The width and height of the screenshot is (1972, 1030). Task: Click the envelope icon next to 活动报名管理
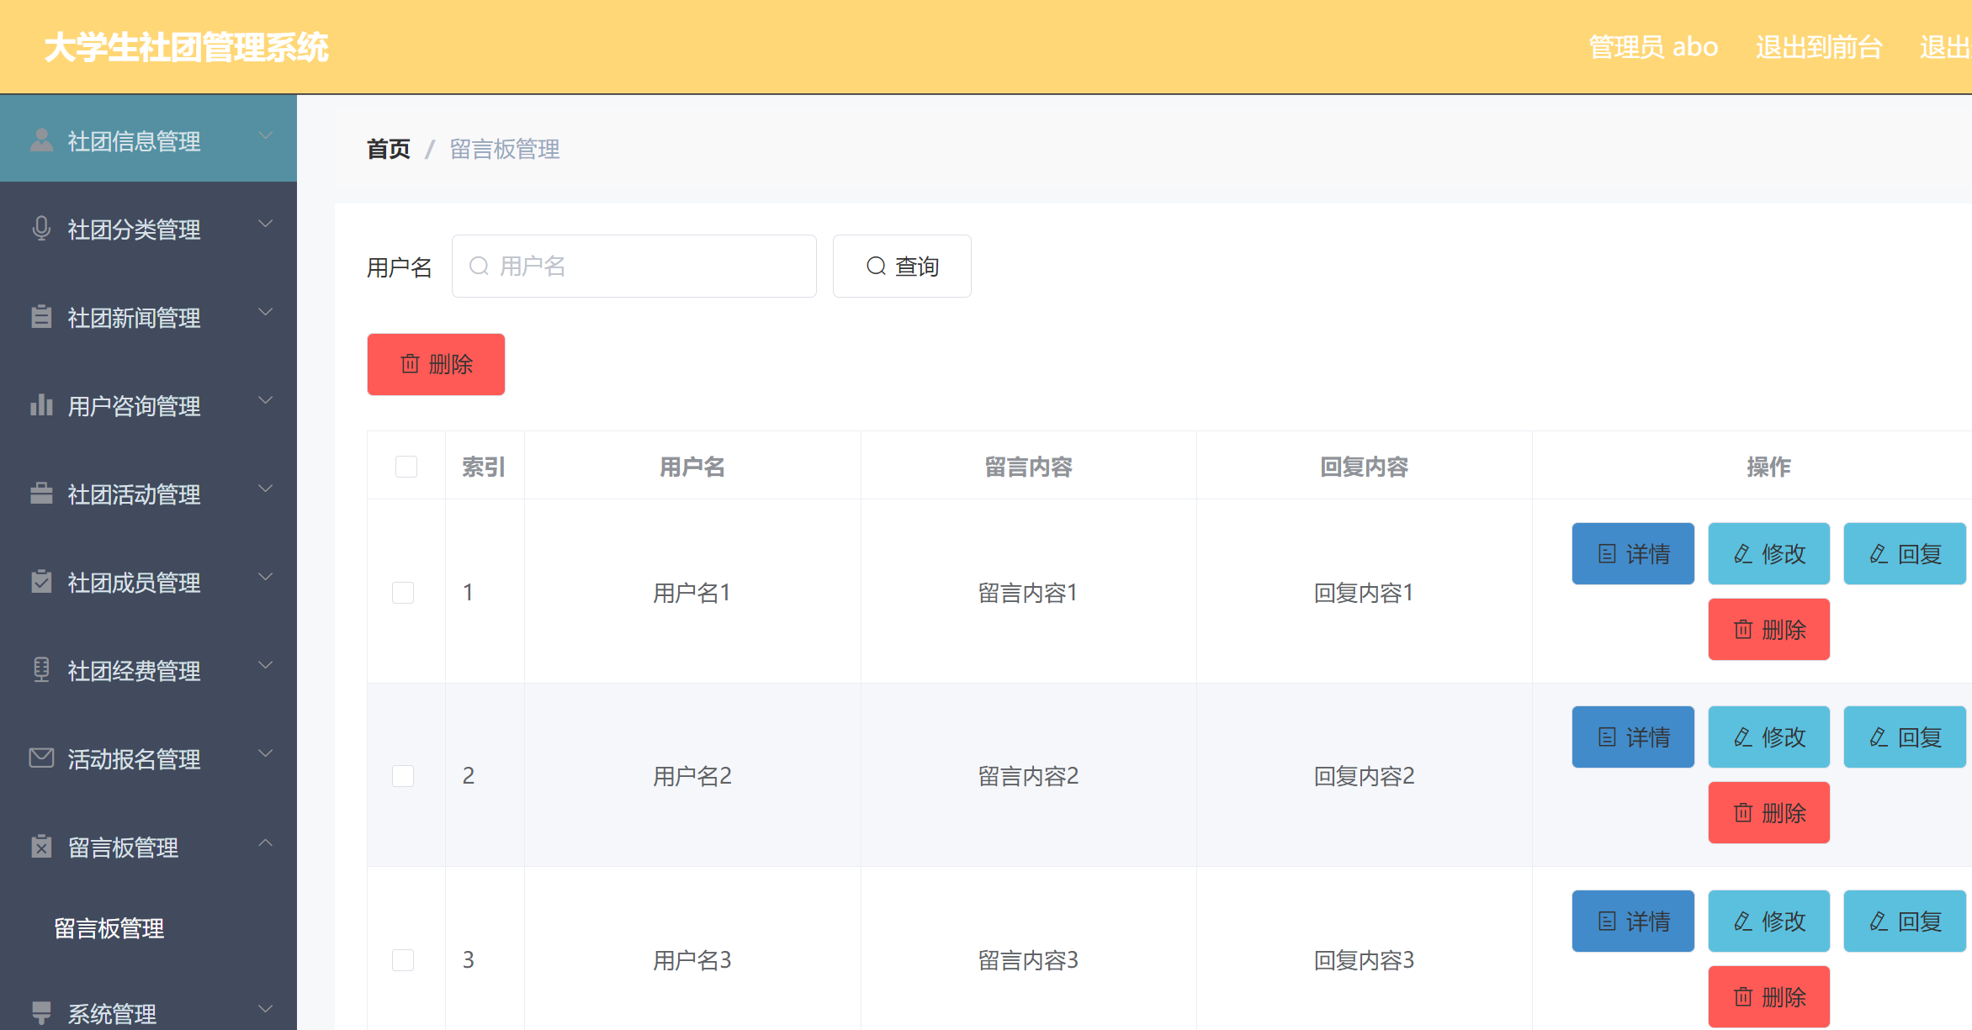[x=41, y=756]
